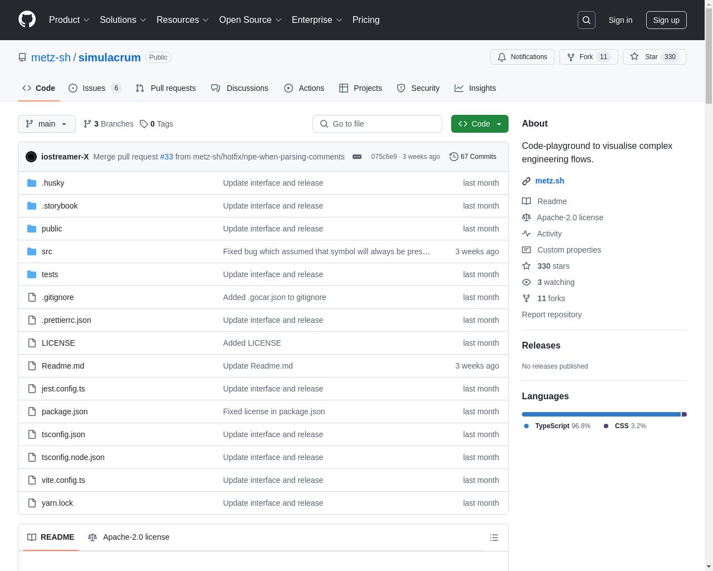Open the Resources dropdown menu
This screenshot has height=571, width=713.
(183, 20)
